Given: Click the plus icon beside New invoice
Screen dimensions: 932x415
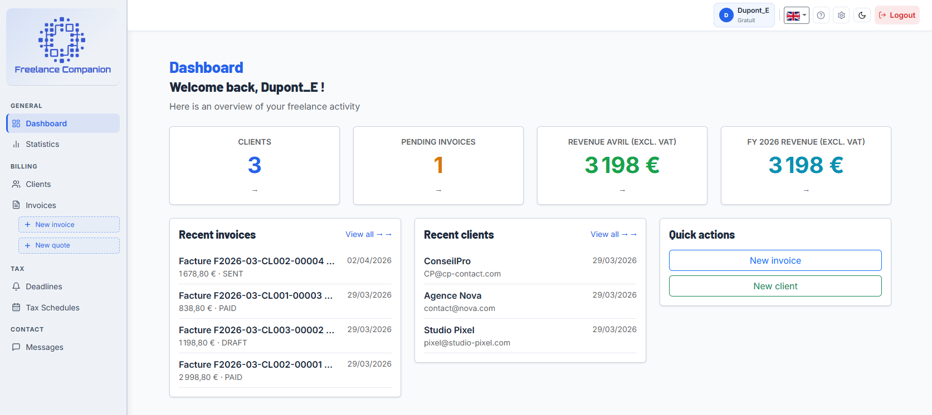Looking at the screenshot, I should pos(27,225).
